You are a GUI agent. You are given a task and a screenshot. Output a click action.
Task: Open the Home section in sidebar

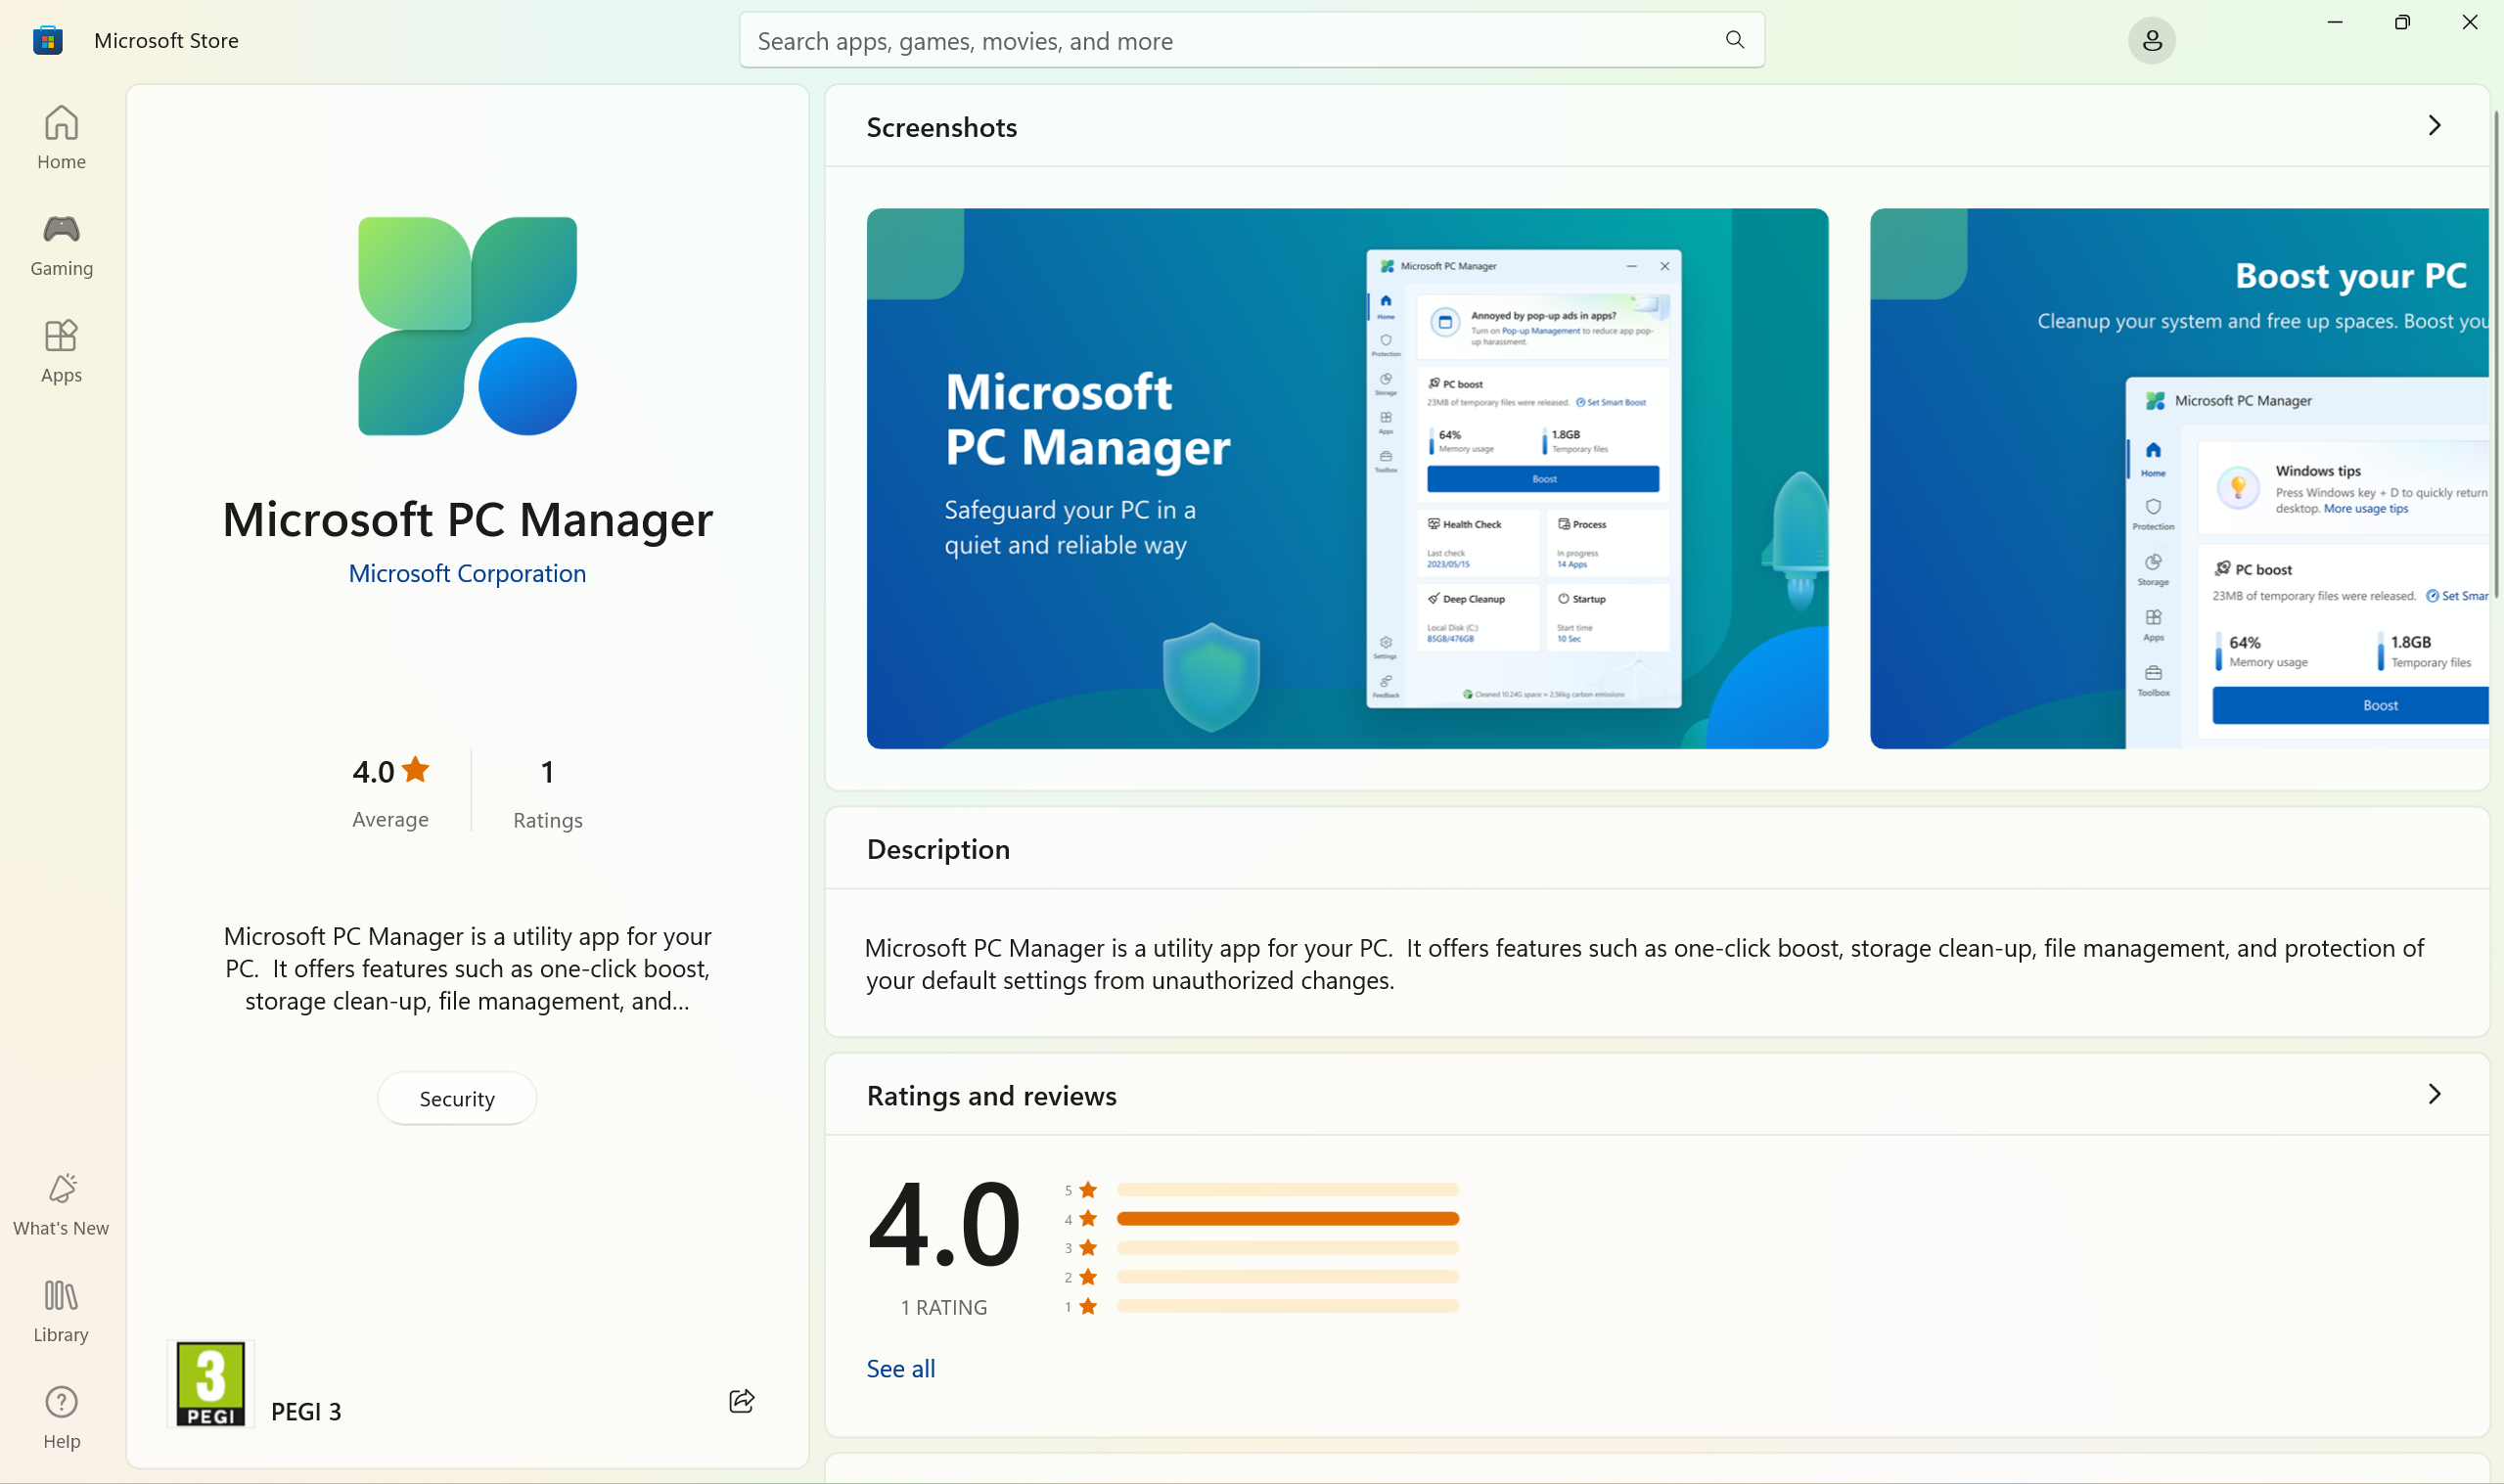click(61, 137)
